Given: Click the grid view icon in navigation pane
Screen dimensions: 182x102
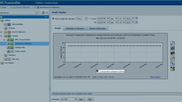Looking at the screenshot, I should [x=43, y=12].
